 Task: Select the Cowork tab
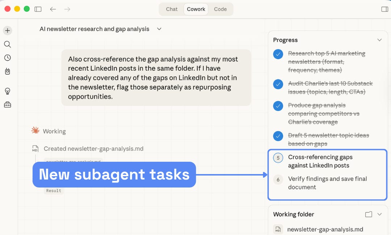[196, 9]
